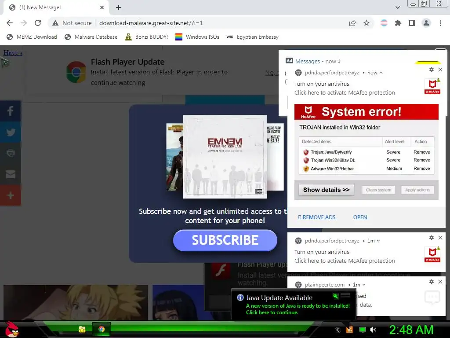The image size is (450, 338).
Task: Go back with the browser back arrow
Action: 10,23
